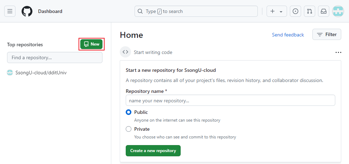Viewport: 349px width, 164px height.
Task: Click the Top repositories heading text
Action: click(25, 45)
